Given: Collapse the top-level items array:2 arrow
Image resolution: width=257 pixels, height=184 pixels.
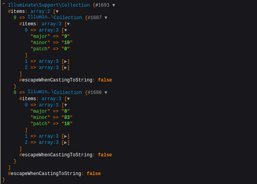Looking at the screenshot, I should tap(57, 12).
